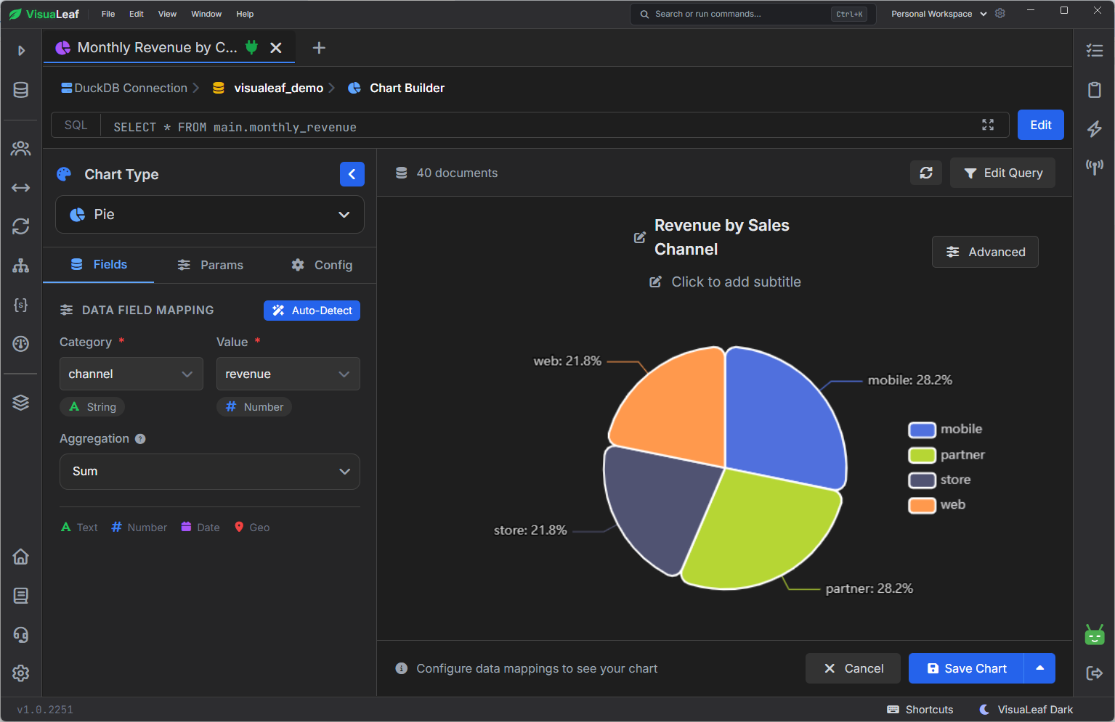Open the green robot assistant icon

point(1095,635)
